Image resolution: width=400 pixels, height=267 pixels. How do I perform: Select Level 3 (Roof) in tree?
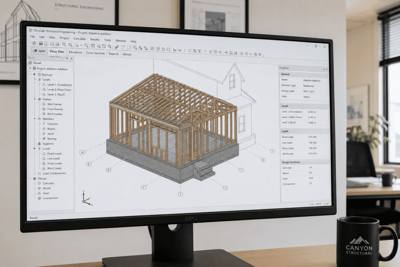56,95
